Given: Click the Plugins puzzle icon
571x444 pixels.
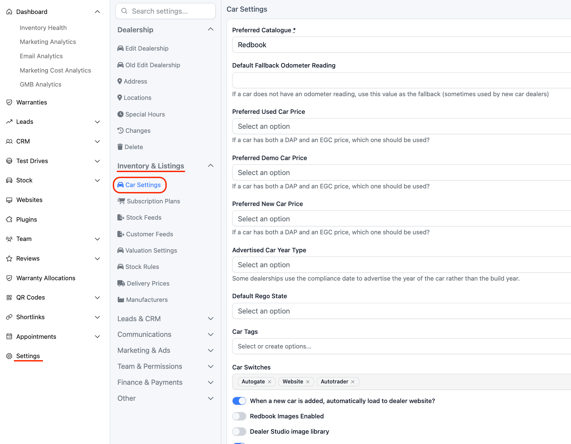Looking at the screenshot, I should 9,219.
